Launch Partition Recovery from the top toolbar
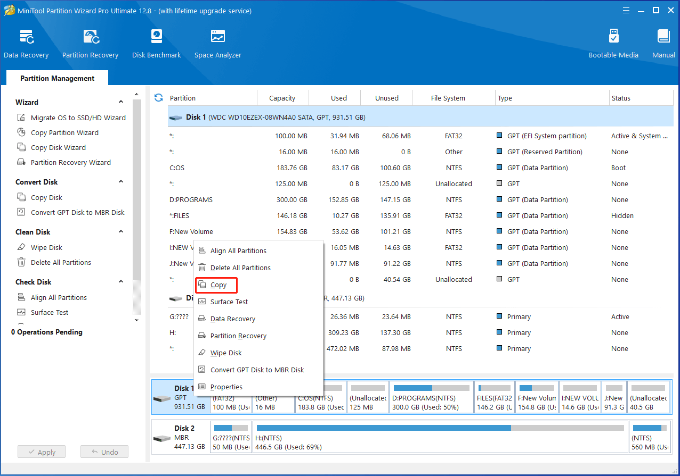Viewport: 680px width, 476px height. [x=90, y=37]
